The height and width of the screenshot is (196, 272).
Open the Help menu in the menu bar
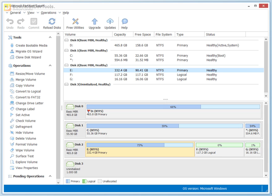(66, 13)
